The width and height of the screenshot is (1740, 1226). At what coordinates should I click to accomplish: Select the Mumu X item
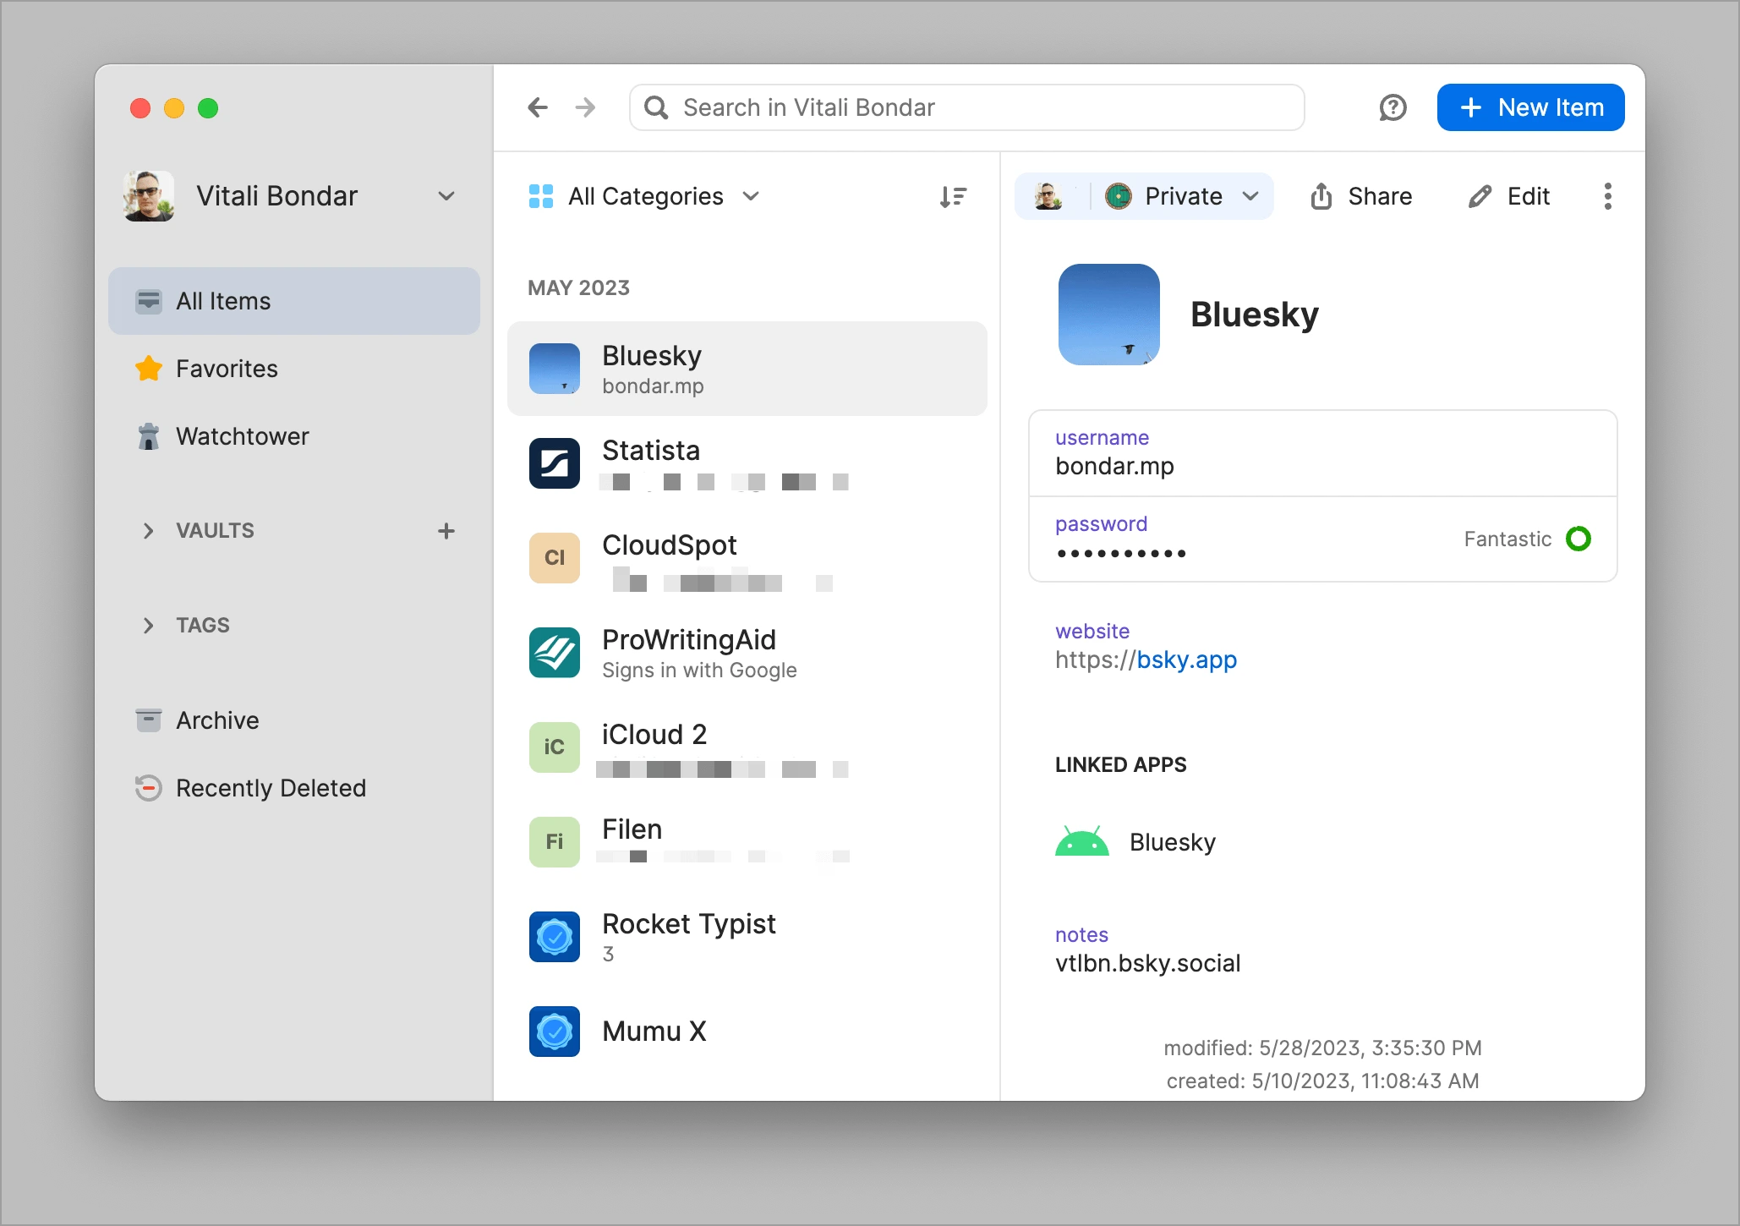[747, 1032]
